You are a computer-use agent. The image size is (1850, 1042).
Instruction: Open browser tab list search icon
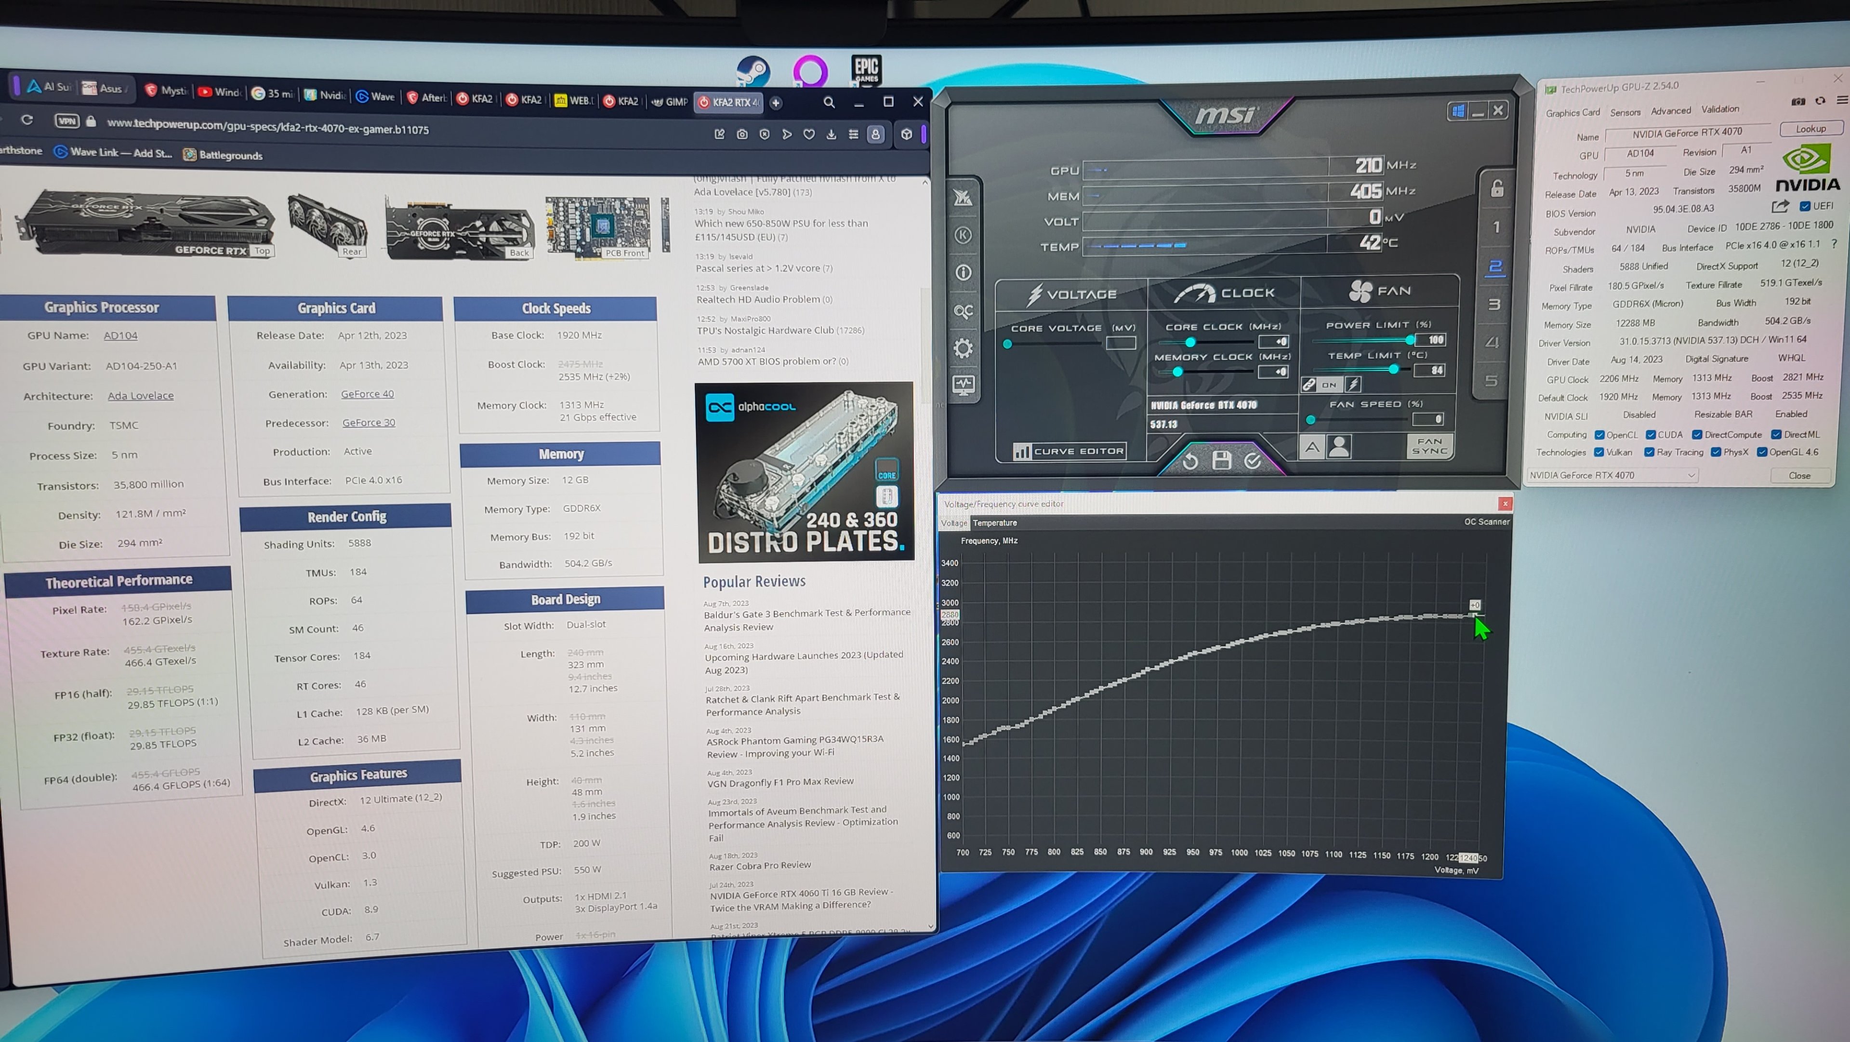tap(828, 103)
